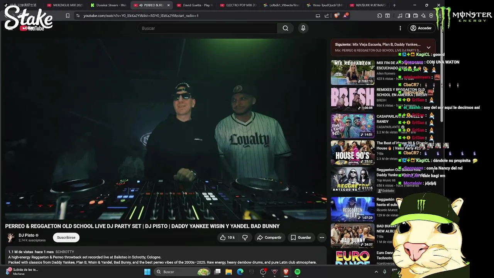The width and height of the screenshot is (494, 278).
Task: Switch to ELECTRO POP MIX tab
Action: 237,5
